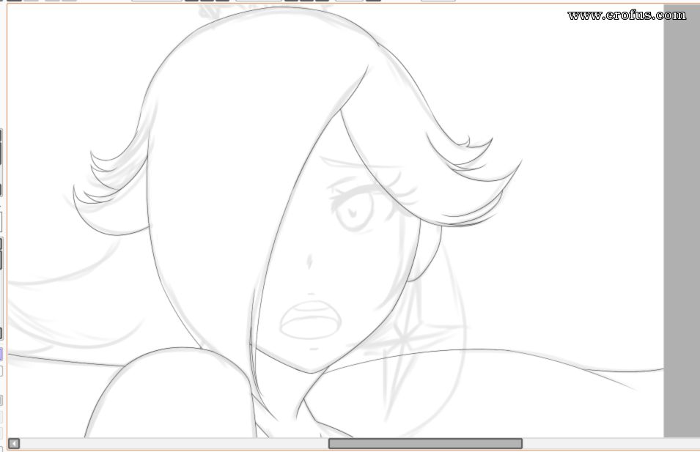
Task: Click the white canvas area above the hair
Action: 73,44
